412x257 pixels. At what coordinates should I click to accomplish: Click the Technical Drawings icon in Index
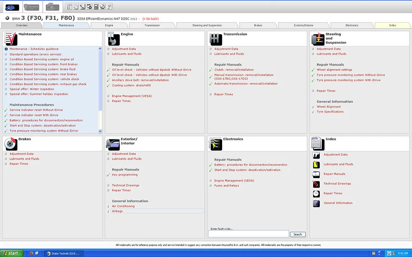click(x=316, y=184)
